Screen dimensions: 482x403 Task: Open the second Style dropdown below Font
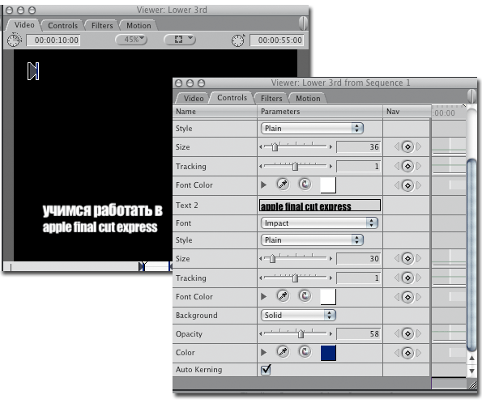click(x=312, y=240)
